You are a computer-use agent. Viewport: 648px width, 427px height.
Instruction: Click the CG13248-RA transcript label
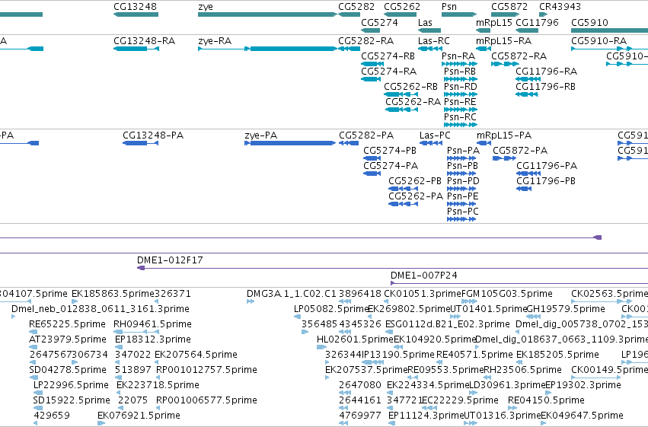pos(144,41)
